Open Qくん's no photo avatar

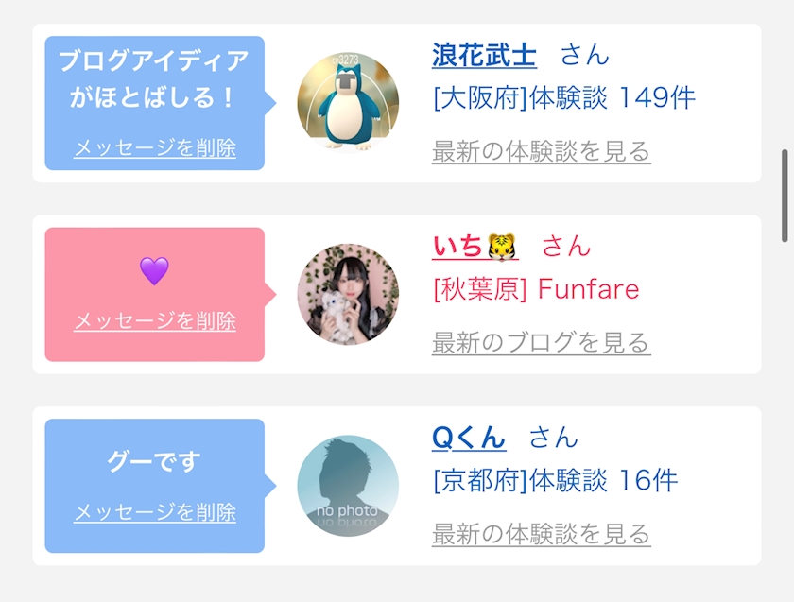[348, 486]
